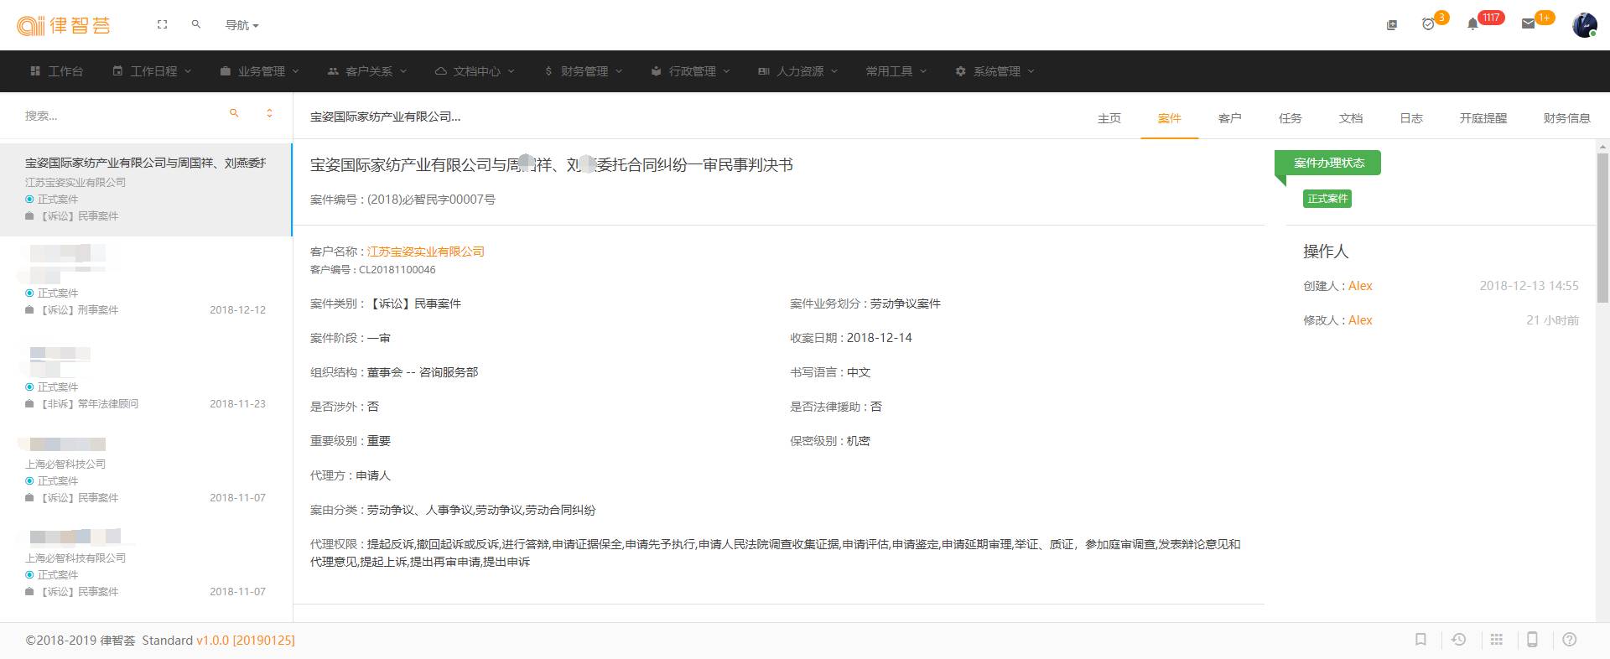This screenshot has width=1610, height=659.
Task: Toggle the sidebar list sort order arrows
Action: (269, 113)
